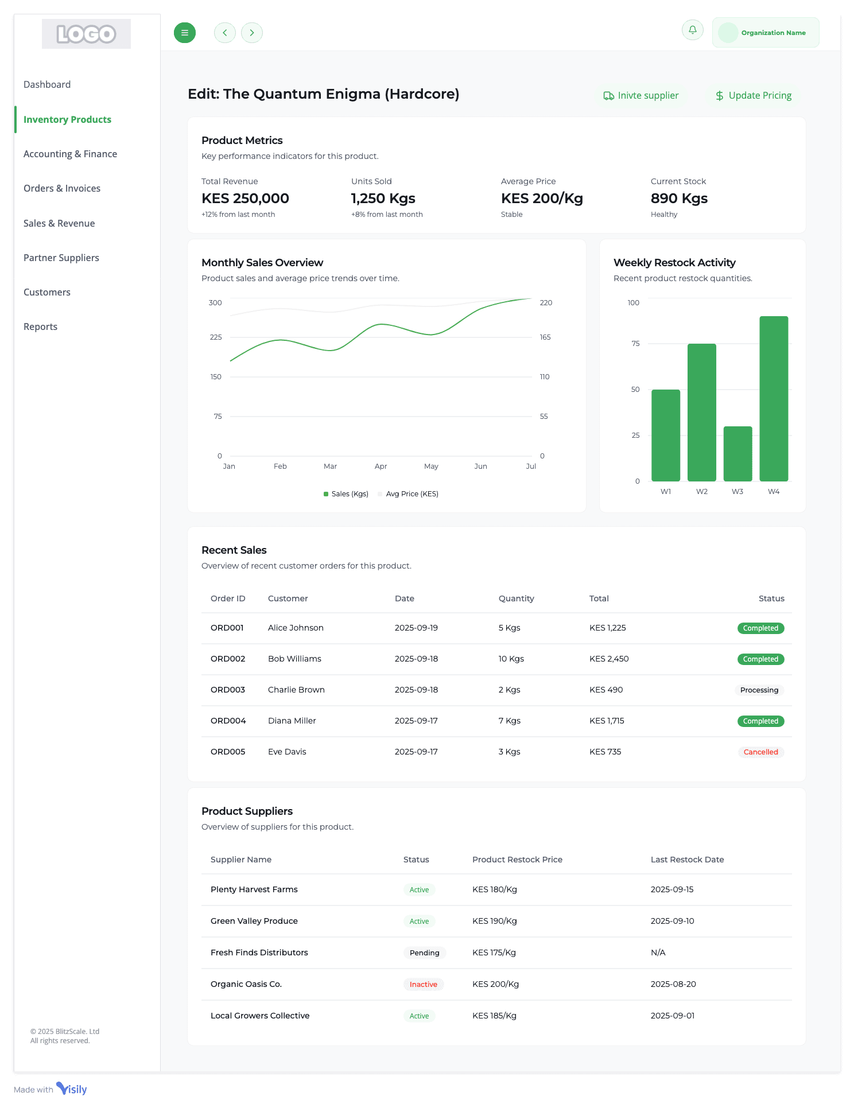Click the Last Restock Date column header
854x1108 pixels.
688,860
